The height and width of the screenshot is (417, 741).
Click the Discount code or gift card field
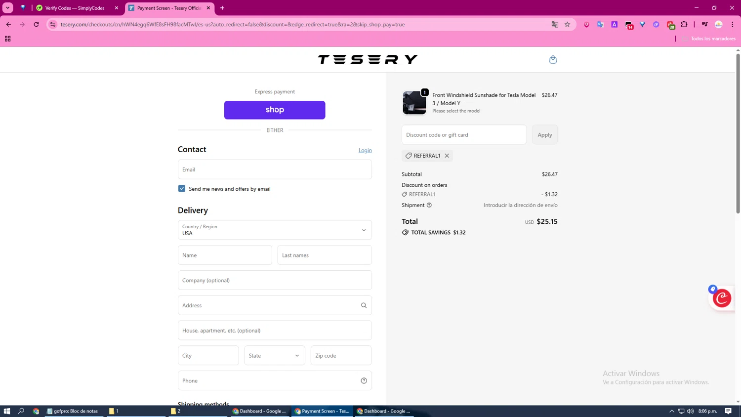(x=464, y=135)
